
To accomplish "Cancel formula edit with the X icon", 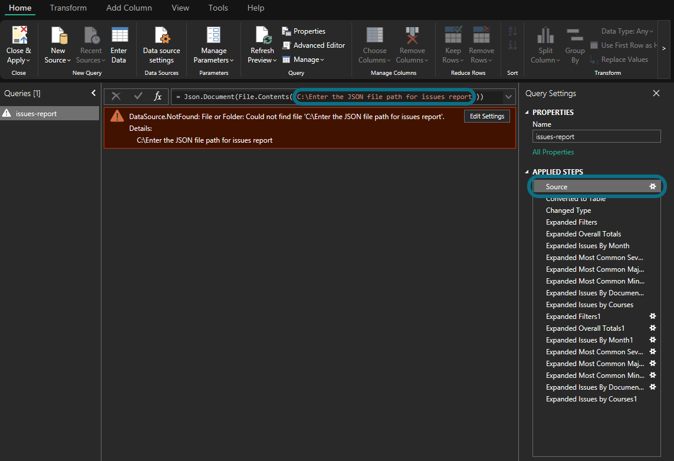I will click(x=116, y=96).
